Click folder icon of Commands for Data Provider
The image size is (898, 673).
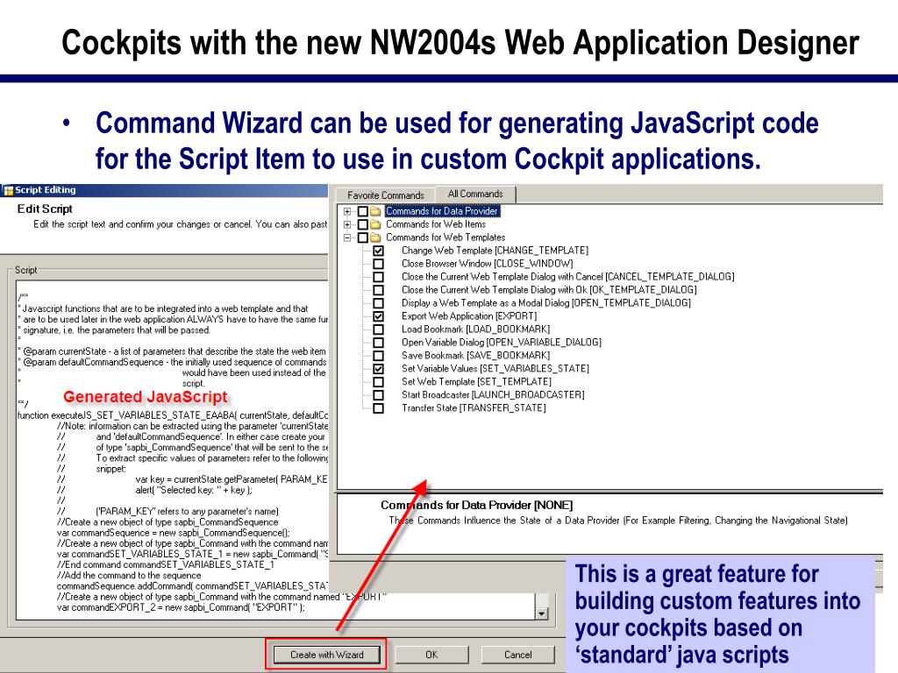pyautogui.click(x=375, y=211)
